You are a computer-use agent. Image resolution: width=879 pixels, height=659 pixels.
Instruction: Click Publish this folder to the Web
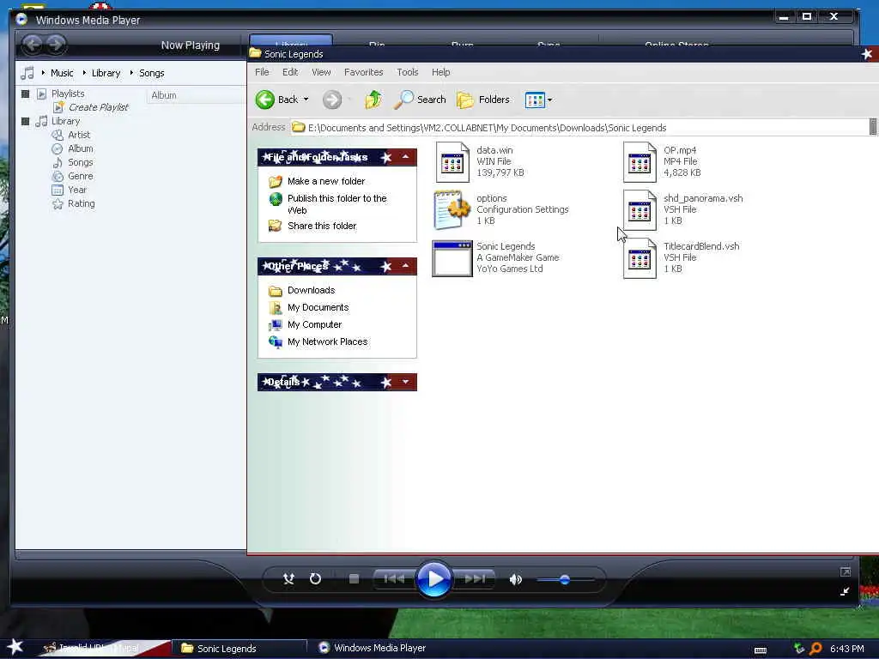pos(336,204)
